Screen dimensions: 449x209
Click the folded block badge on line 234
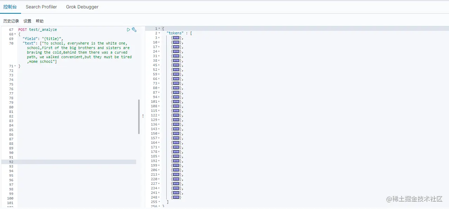176,188
